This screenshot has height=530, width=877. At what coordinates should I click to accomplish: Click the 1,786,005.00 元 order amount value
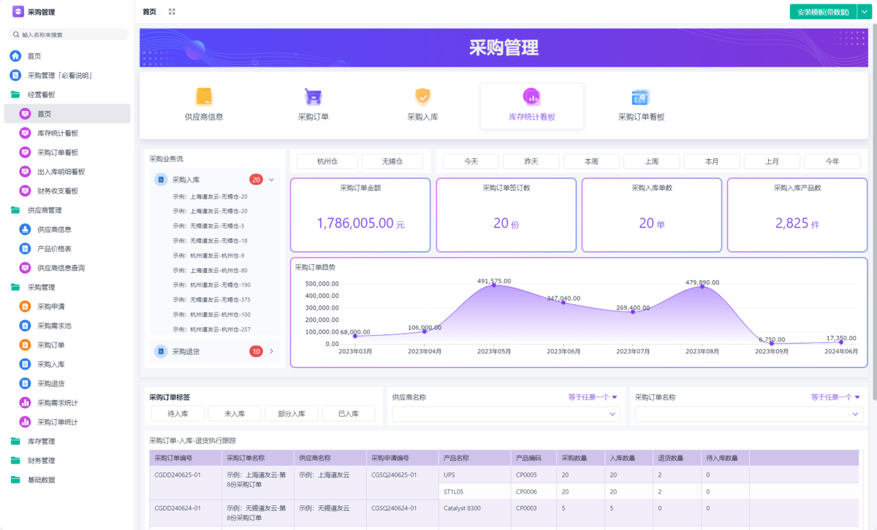tap(360, 224)
